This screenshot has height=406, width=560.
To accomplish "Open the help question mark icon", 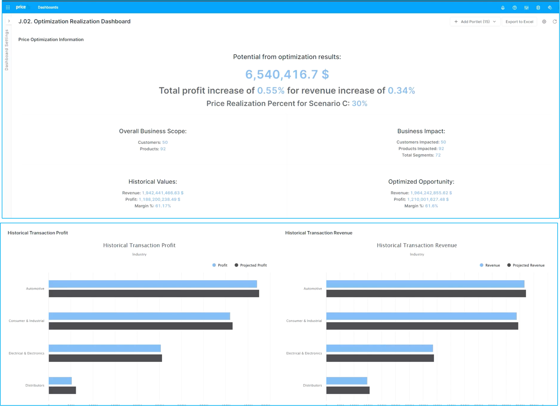I will 515,8.
